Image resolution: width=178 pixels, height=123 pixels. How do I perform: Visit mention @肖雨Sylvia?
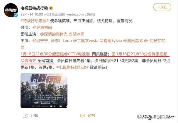tap(111, 41)
